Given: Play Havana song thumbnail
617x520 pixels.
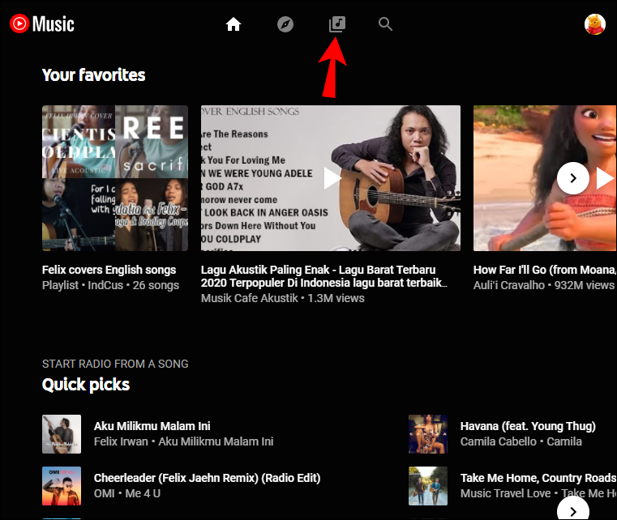Looking at the screenshot, I should [x=428, y=434].
